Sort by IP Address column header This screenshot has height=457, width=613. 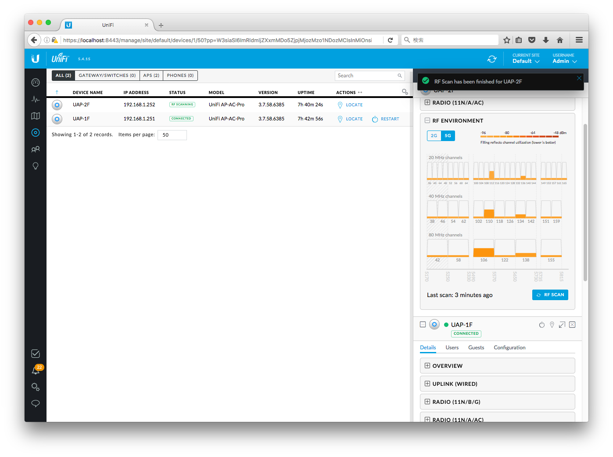[x=136, y=93]
